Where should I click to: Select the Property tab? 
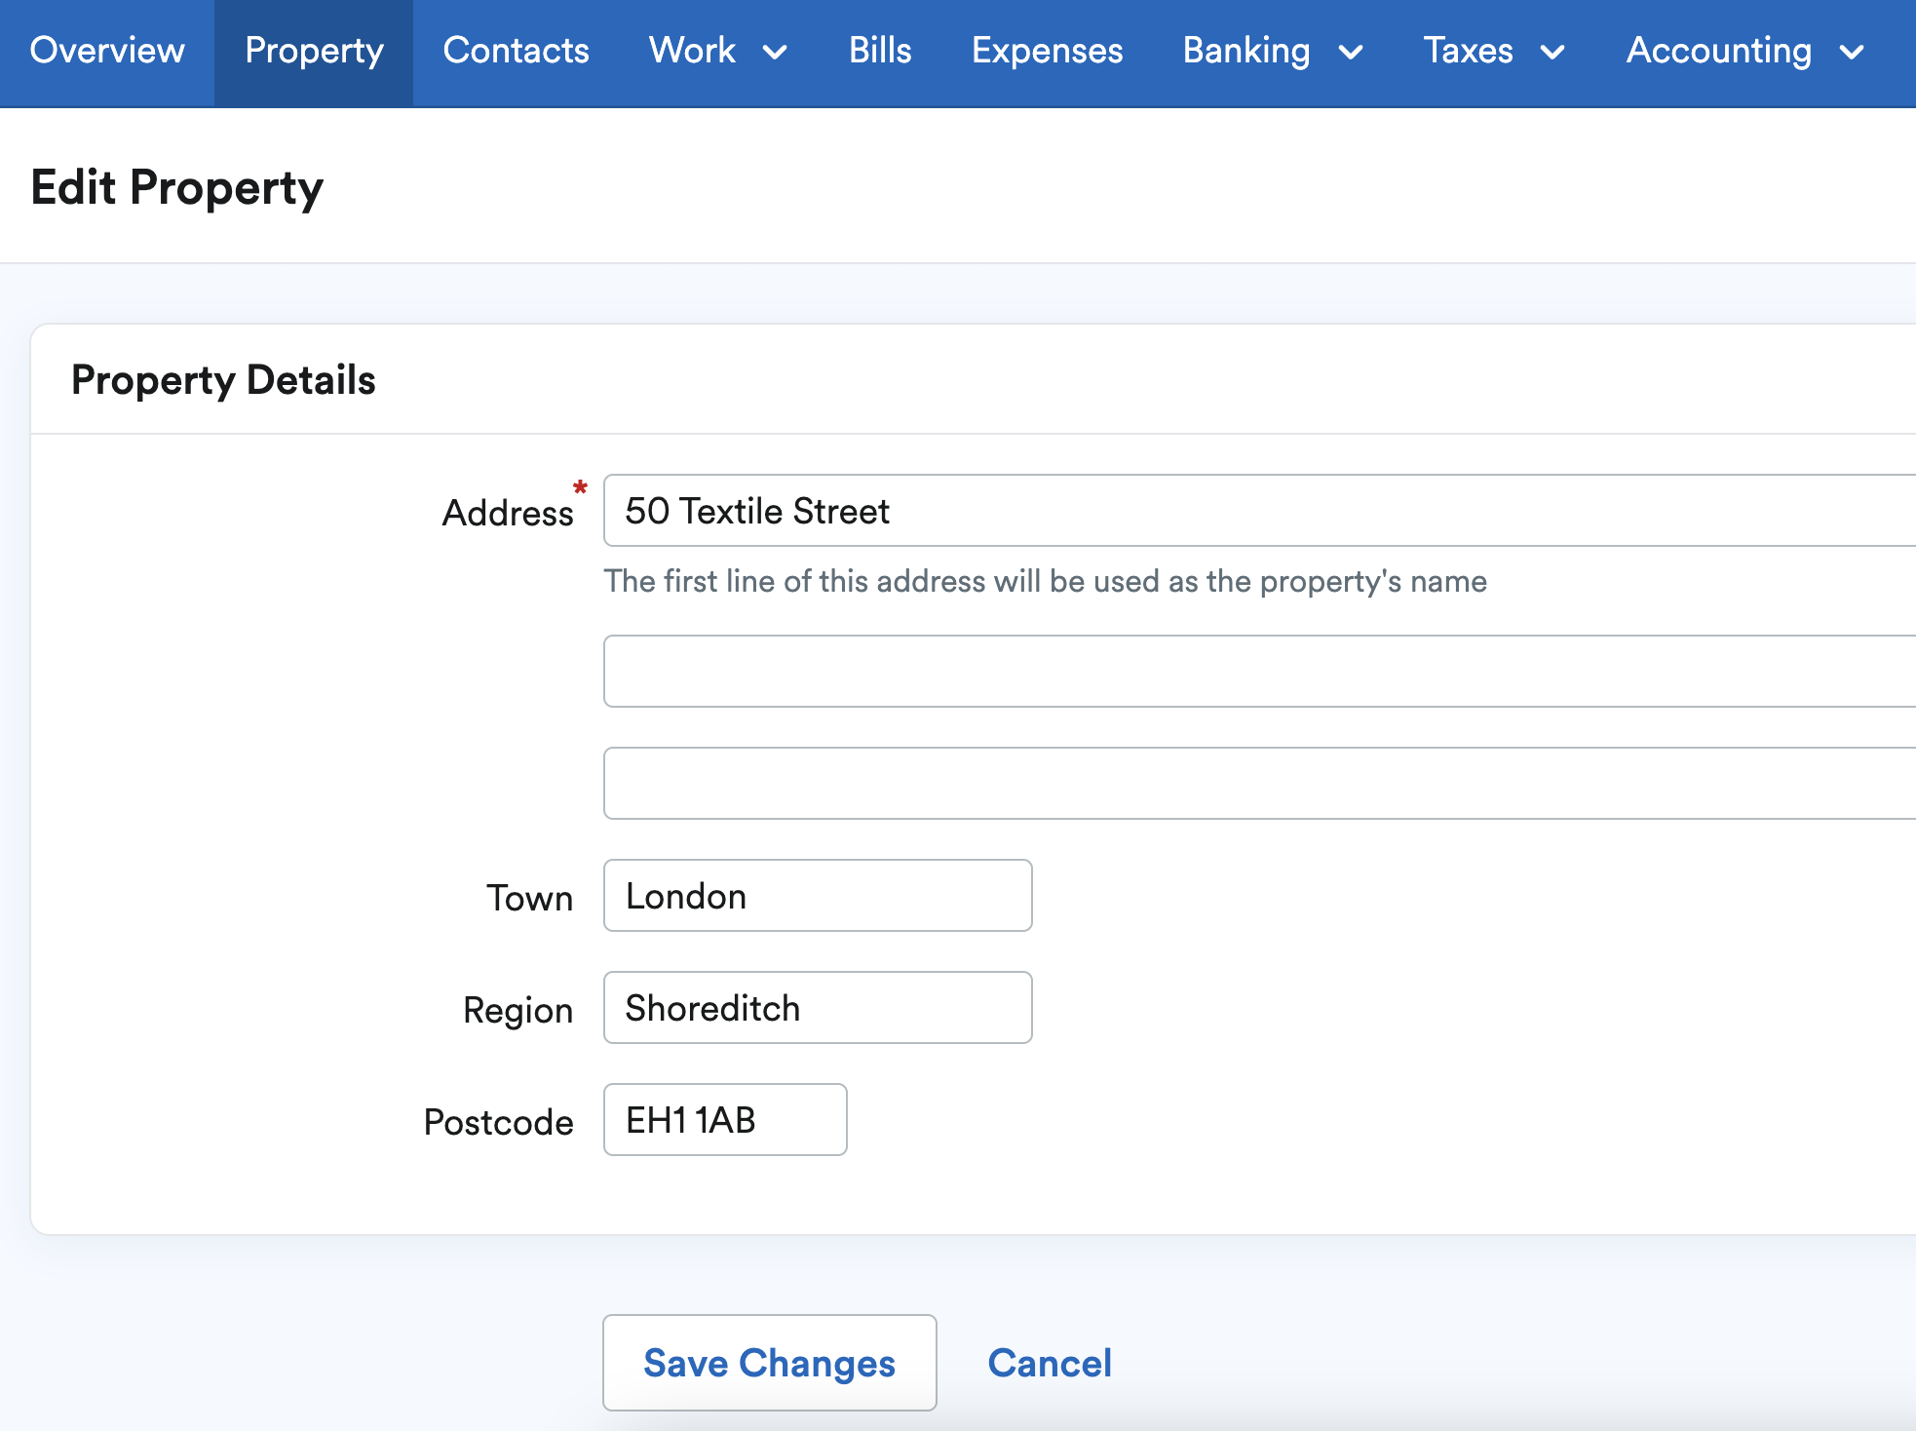[314, 51]
